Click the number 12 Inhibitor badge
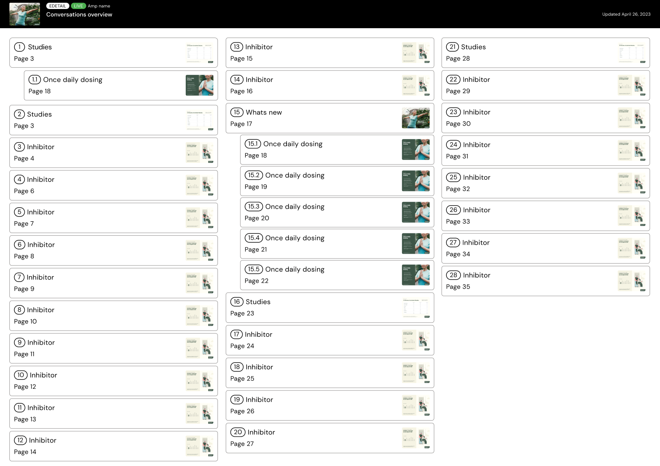 tap(20, 440)
